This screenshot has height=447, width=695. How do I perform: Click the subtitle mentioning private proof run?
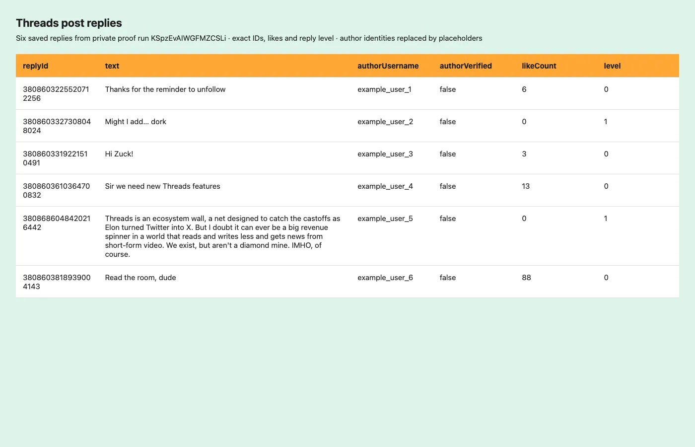click(x=249, y=38)
